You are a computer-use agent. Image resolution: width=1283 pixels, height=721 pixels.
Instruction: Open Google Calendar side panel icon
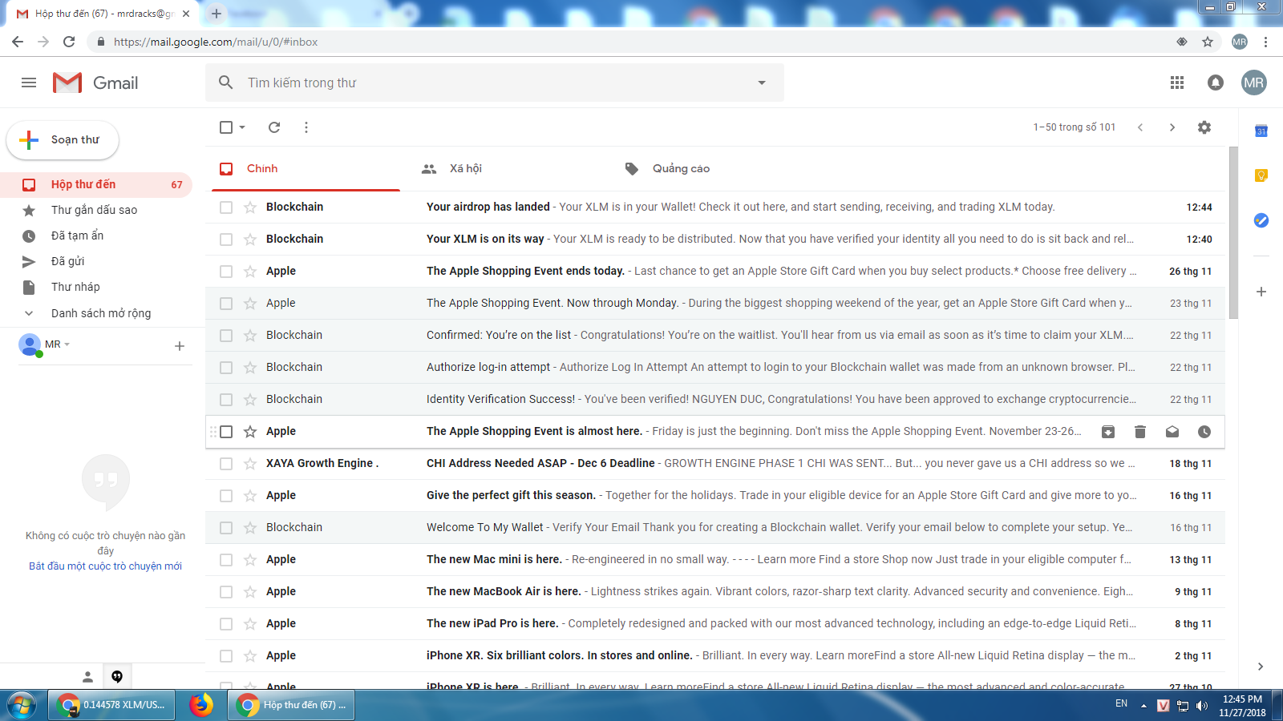1261,131
